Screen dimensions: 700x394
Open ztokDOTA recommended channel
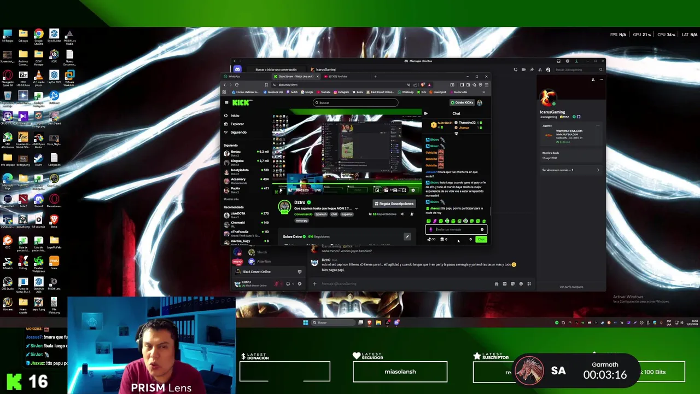247,215
